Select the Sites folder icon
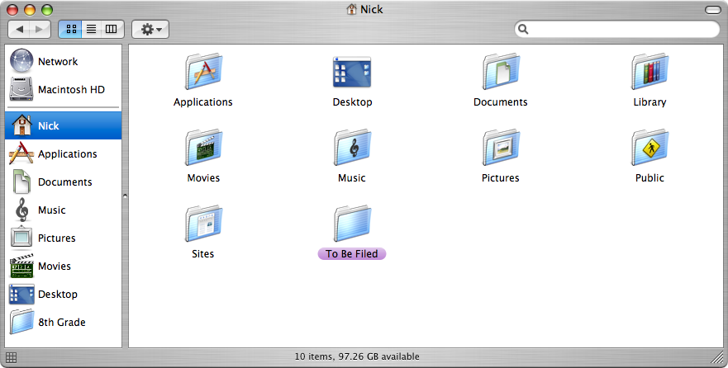 (204, 224)
